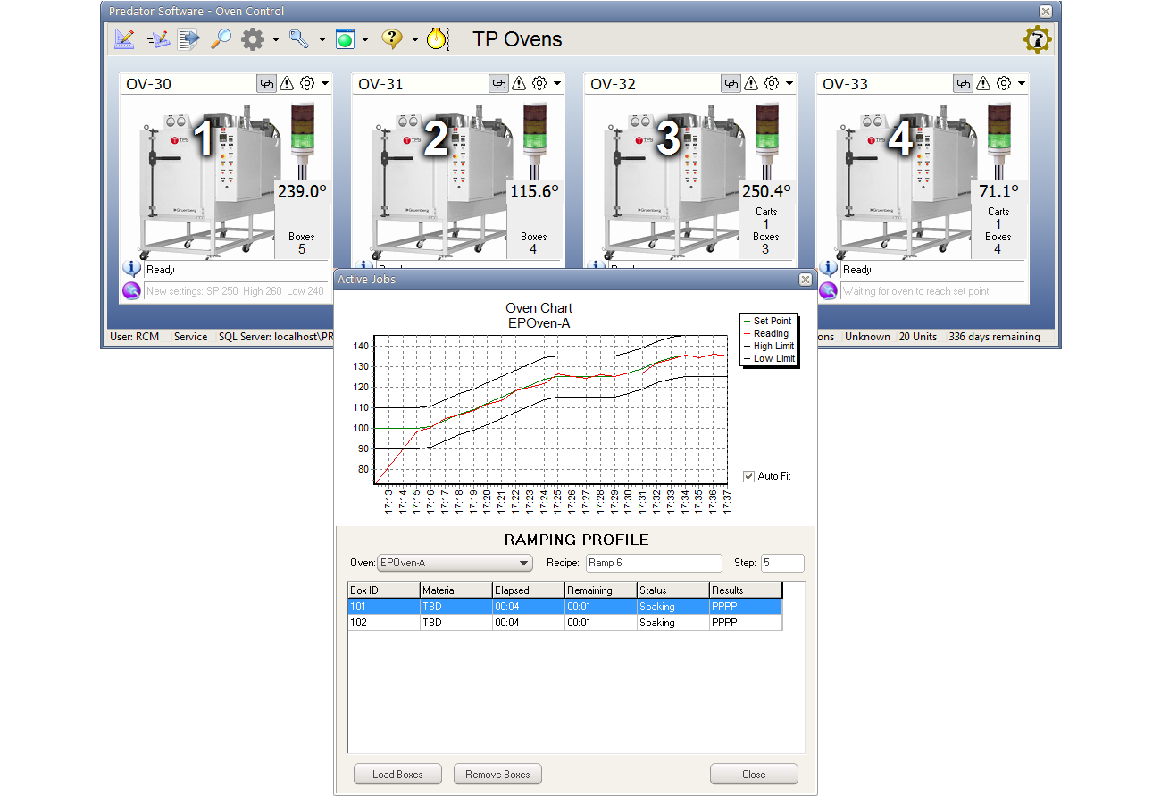The image size is (1161, 804).
Task: Click the green status monitor toolbar icon
Action: pos(344,39)
